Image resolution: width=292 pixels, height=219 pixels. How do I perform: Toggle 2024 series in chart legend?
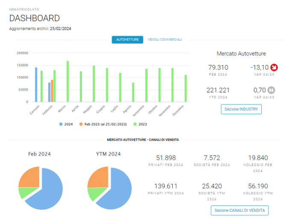tap(66, 124)
